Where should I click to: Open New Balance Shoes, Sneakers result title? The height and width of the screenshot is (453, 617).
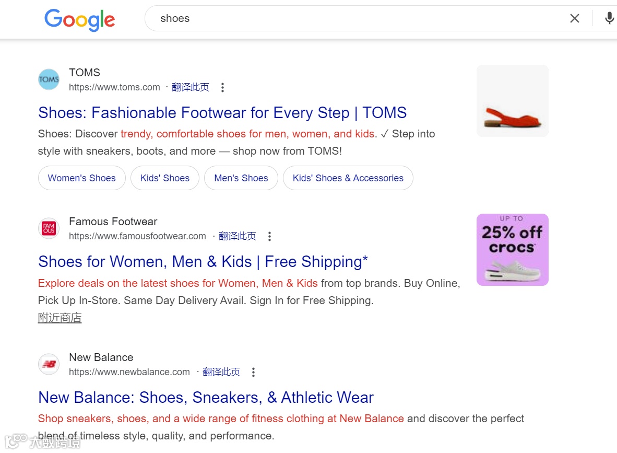tap(206, 398)
